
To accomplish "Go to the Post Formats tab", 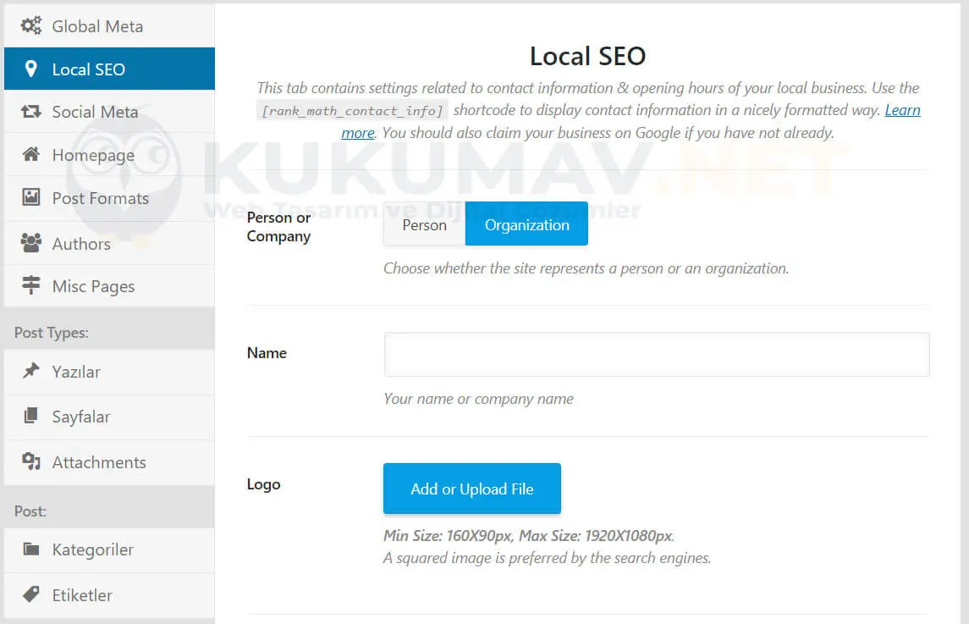I will [x=109, y=198].
